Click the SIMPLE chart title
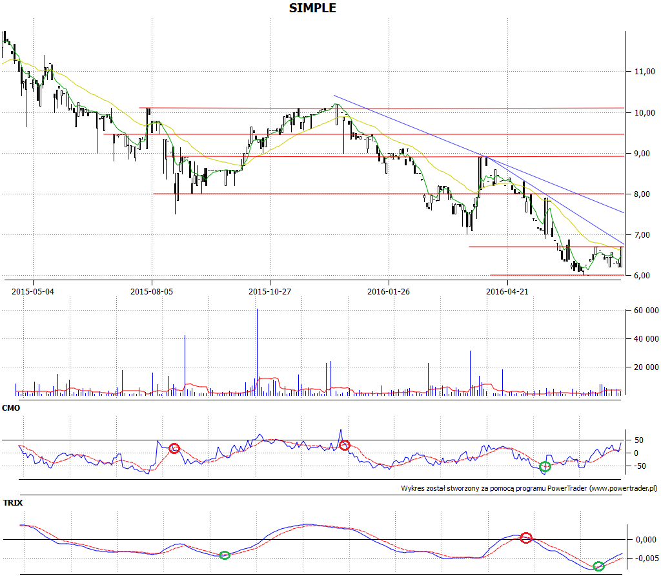The width and height of the screenshot is (661, 576). coord(312,8)
